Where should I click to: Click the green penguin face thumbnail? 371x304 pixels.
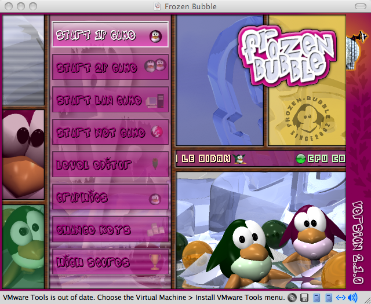[x=23, y=247]
